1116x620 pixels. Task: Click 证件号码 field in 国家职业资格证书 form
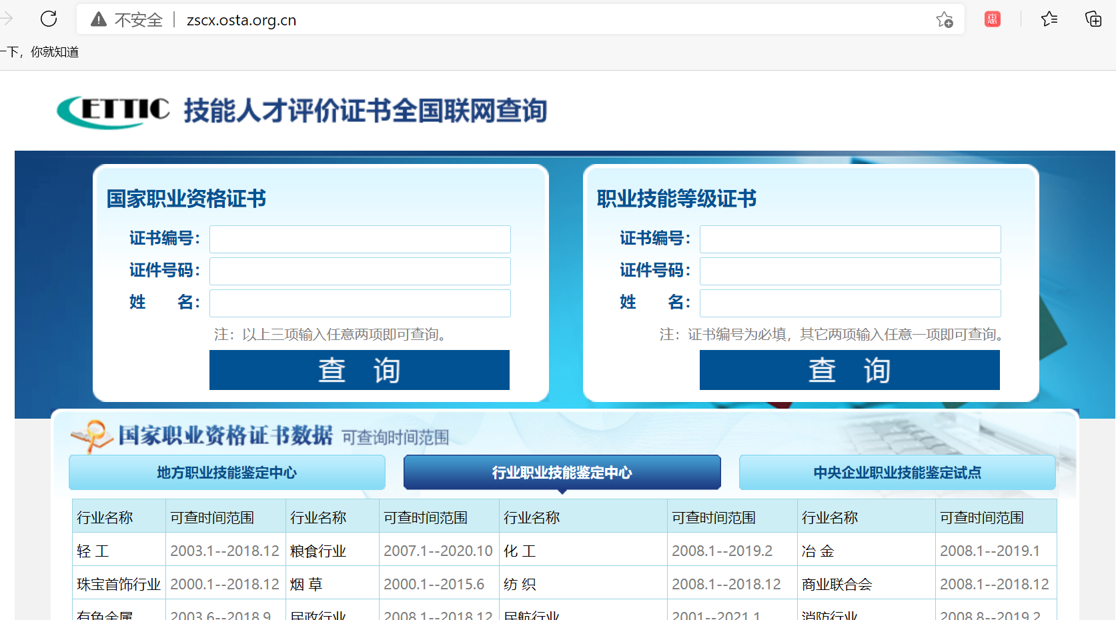(360, 271)
